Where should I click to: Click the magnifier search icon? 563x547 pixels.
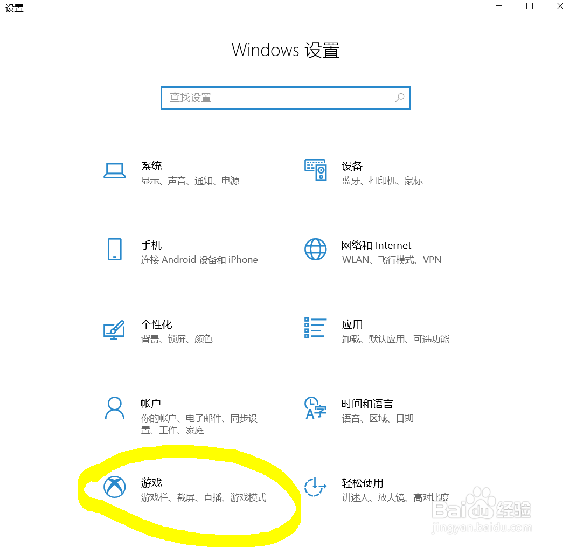pyautogui.click(x=400, y=98)
